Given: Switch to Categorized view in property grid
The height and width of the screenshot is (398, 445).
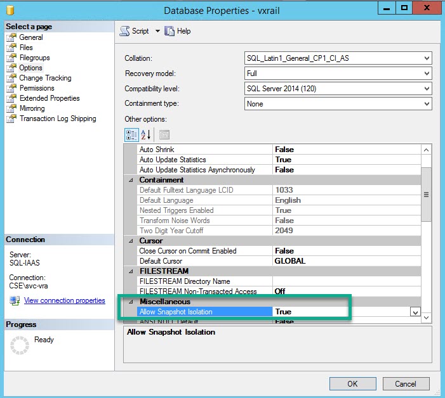Looking at the screenshot, I should [x=130, y=134].
